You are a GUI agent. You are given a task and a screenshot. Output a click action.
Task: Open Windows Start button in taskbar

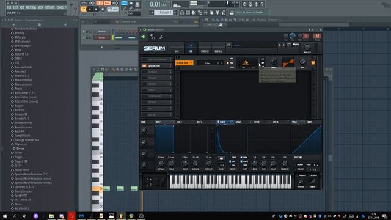click(x=4, y=216)
